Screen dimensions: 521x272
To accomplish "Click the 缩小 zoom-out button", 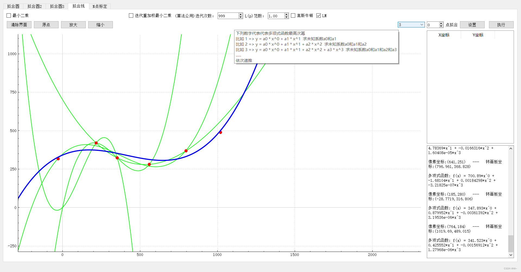I will coord(100,25).
